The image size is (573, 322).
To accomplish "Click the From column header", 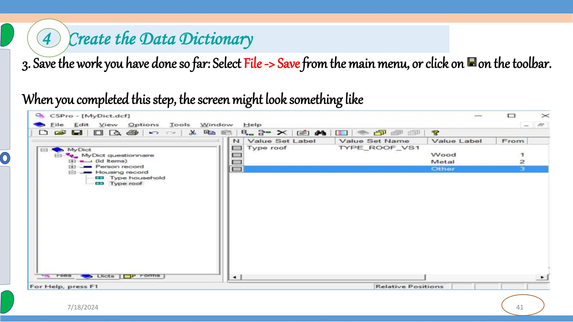I will coord(512,141).
